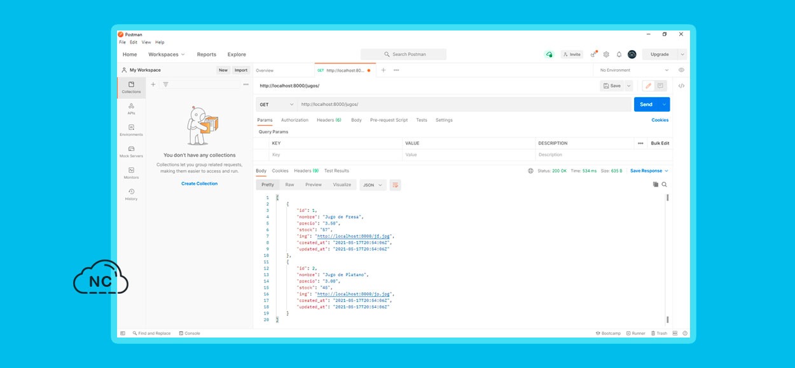The image size is (795, 368).
Task: Open the APIs sidebar panel
Action: [x=131, y=108]
